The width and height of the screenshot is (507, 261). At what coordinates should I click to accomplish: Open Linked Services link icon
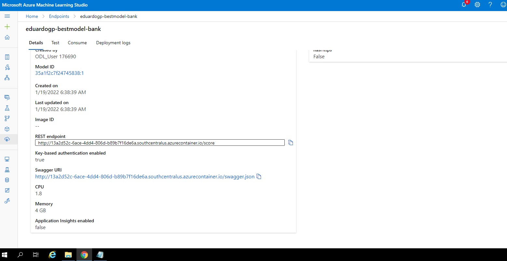pyautogui.click(x=7, y=201)
